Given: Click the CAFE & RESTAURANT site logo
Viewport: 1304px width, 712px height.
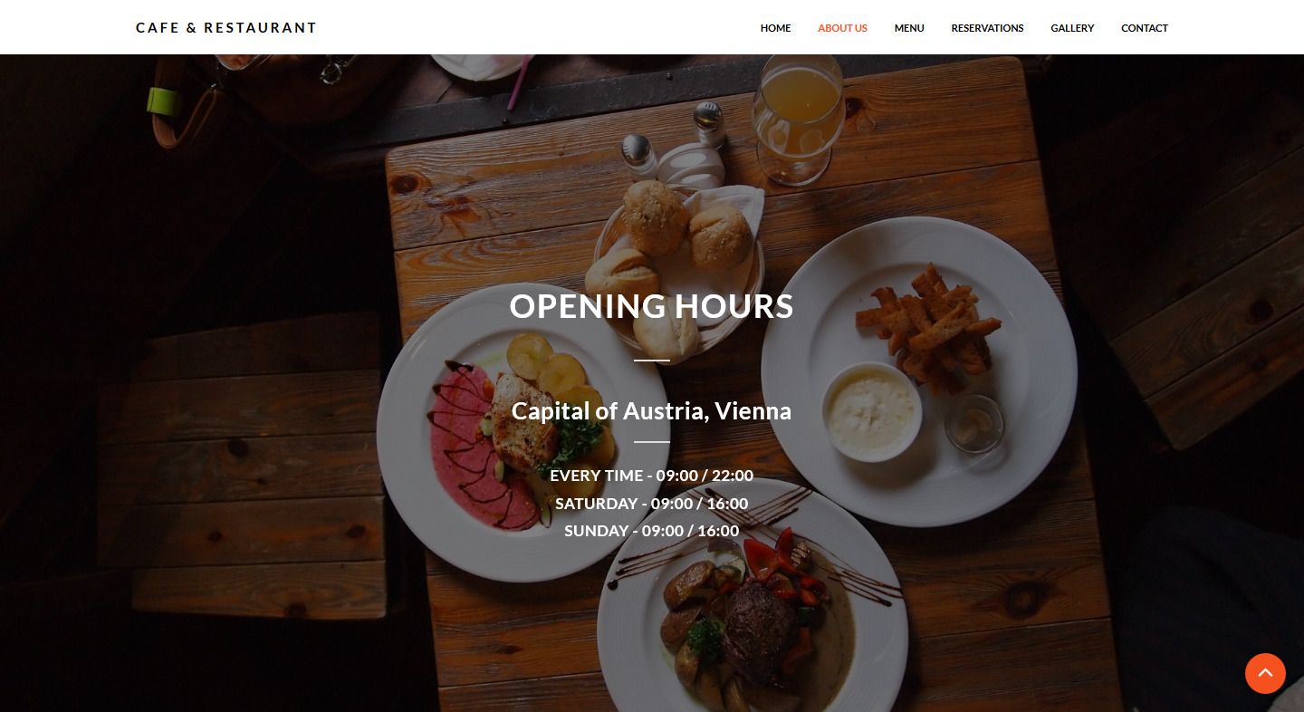Looking at the screenshot, I should (226, 28).
